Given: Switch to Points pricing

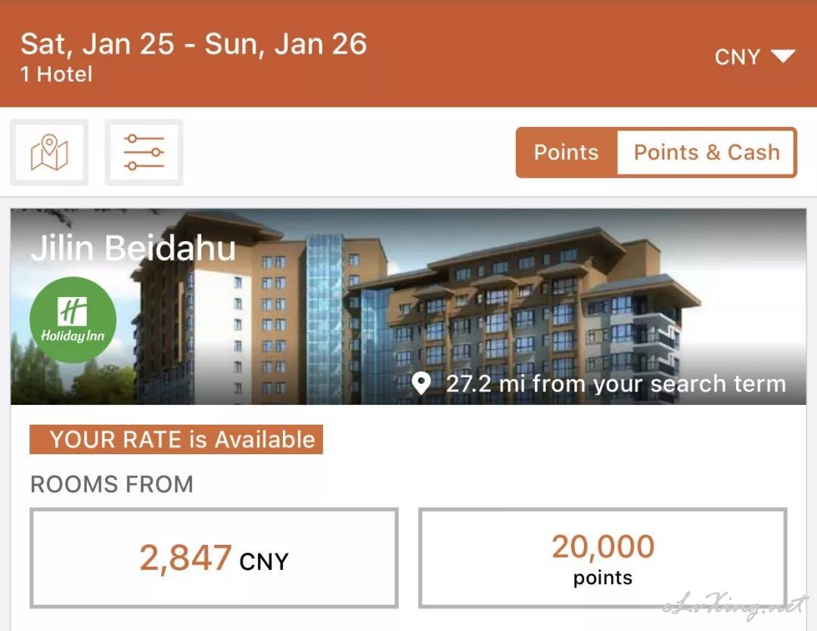Looking at the screenshot, I should click(x=567, y=153).
